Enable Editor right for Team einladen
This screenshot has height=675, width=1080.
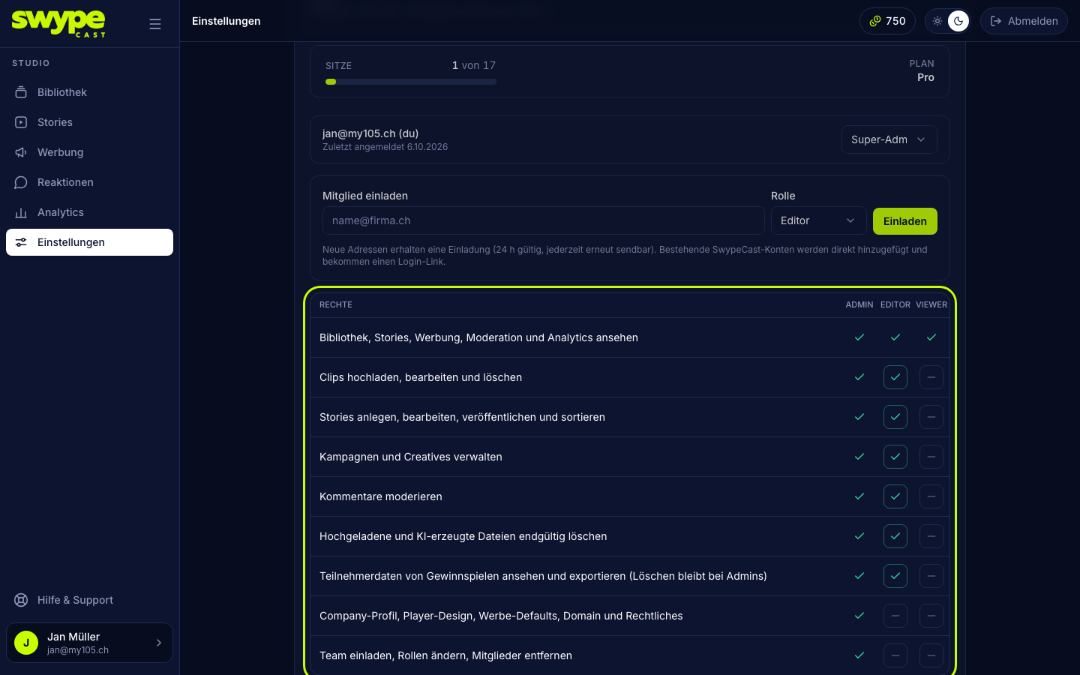pos(895,655)
